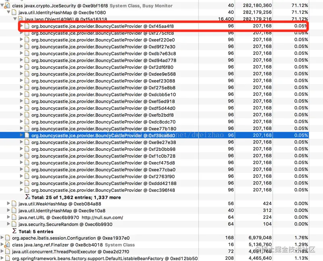Image resolution: width=323 pixels, height=261 pixels.
Task: Click object icon of BouncyCastleProvider @ 0xf1c0b728
Action: (27, 156)
